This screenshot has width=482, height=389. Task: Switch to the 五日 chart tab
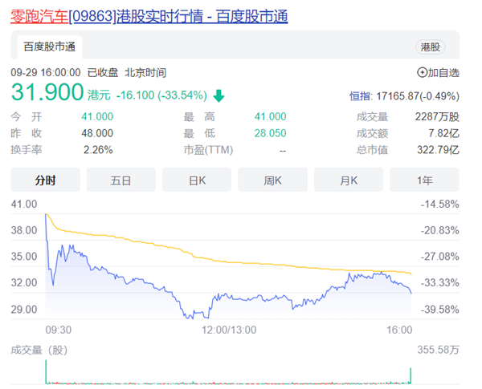tap(121, 180)
